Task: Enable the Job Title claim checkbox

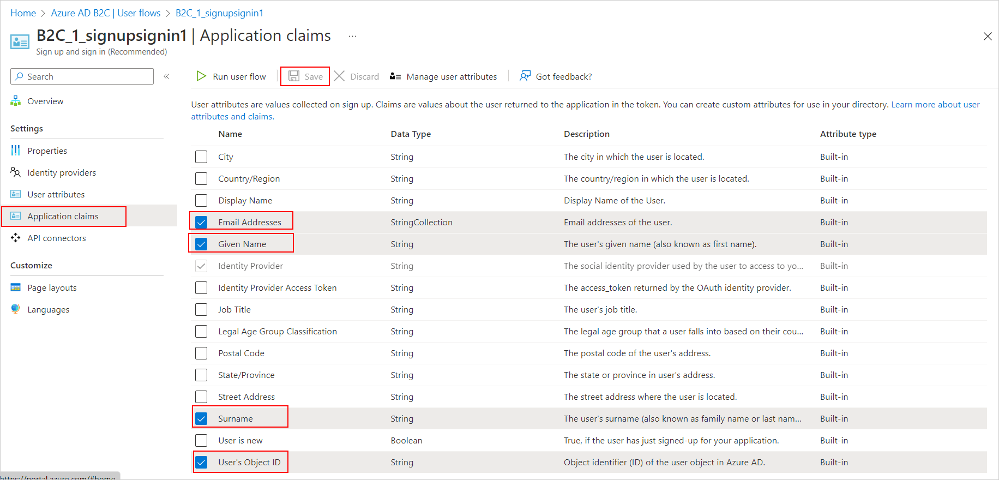Action: 201,309
